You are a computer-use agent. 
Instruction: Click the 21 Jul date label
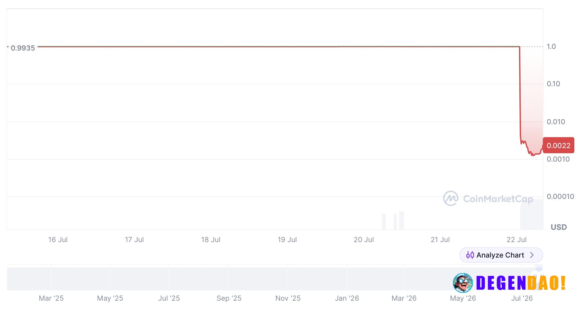pos(440,240)
